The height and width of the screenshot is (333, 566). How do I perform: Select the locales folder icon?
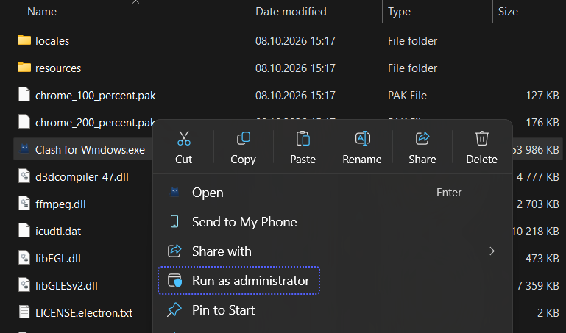click(24, 40)
